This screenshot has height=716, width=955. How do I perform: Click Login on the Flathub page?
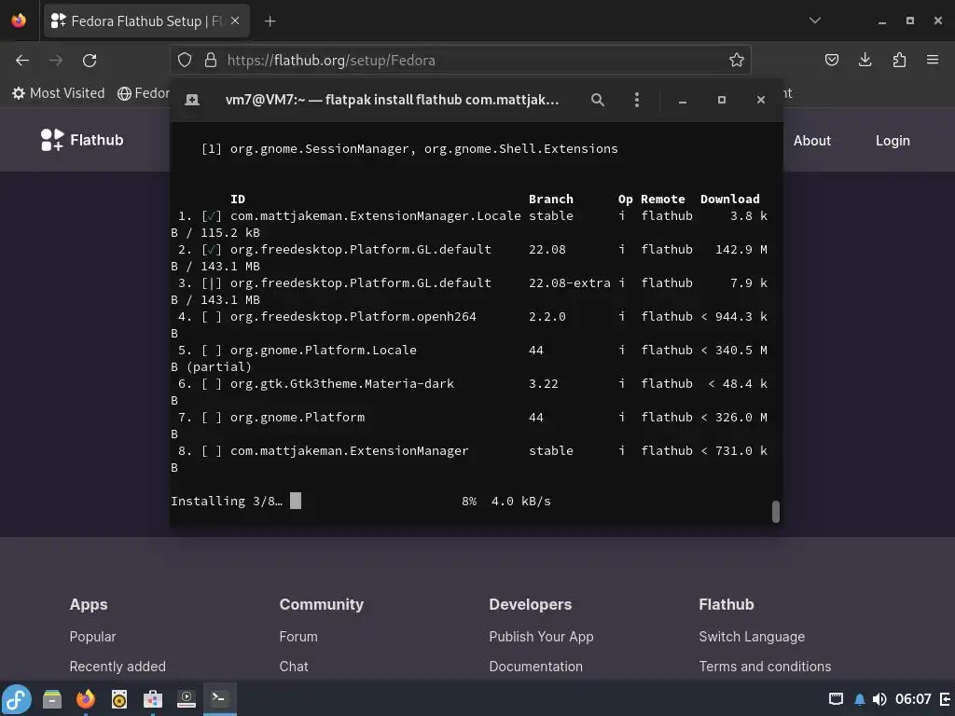pyautogui.click(x=893, y=141)
